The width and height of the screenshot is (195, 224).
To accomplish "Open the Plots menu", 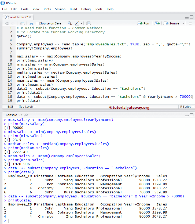I will pyautogui.click(x=47, y=9).
